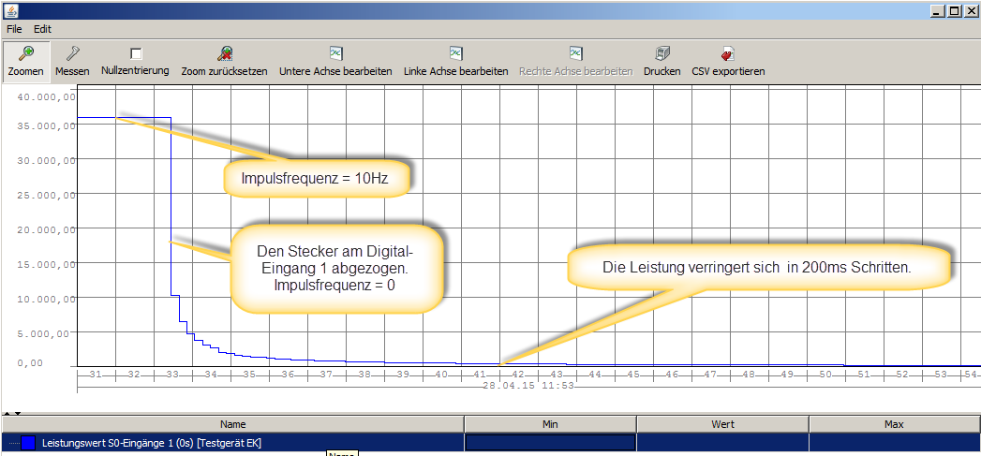Open the Edit menu
The image size is (981, 456).
[x=42, y=29]
